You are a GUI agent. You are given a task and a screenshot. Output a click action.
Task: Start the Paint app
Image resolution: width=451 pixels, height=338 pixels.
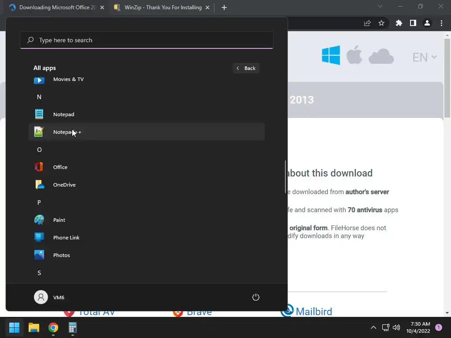click(x=146, y=220)
